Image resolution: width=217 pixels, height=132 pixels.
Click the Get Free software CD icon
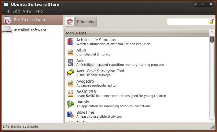[7, 20]
